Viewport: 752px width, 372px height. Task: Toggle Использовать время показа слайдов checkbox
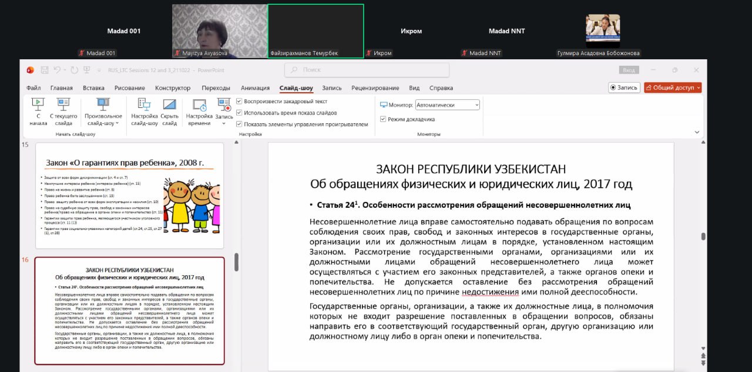(239, 113)
